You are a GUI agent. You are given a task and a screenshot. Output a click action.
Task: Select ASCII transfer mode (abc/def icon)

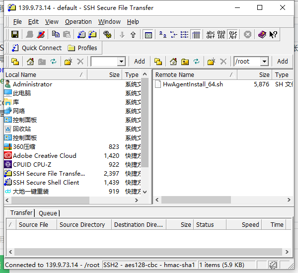(211, 35)
